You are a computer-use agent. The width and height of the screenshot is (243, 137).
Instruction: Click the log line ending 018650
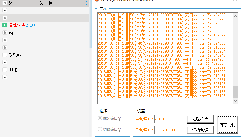162,48
